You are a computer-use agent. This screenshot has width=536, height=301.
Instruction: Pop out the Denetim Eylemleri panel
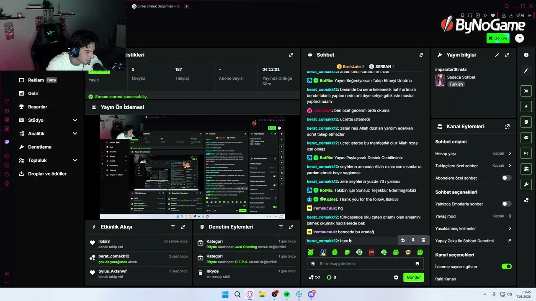[291, 227]
